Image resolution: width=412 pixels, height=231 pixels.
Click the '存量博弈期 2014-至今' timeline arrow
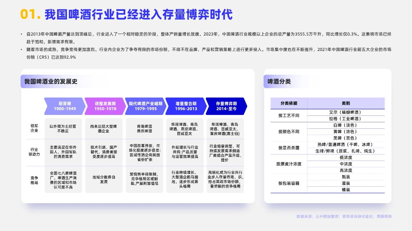226,106
